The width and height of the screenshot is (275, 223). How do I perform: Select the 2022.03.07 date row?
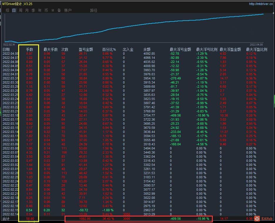(x=10, y=152)
